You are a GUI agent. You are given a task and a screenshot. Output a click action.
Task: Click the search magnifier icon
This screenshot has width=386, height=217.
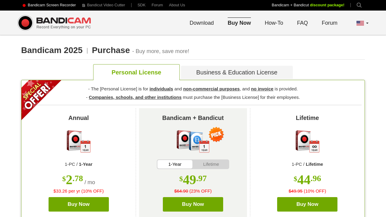pos(359,5)
